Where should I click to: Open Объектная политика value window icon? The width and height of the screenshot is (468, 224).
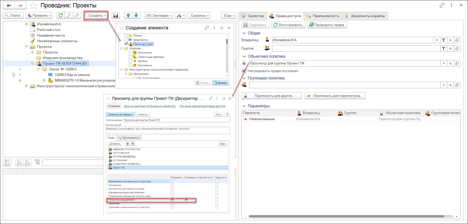(457, 63)
